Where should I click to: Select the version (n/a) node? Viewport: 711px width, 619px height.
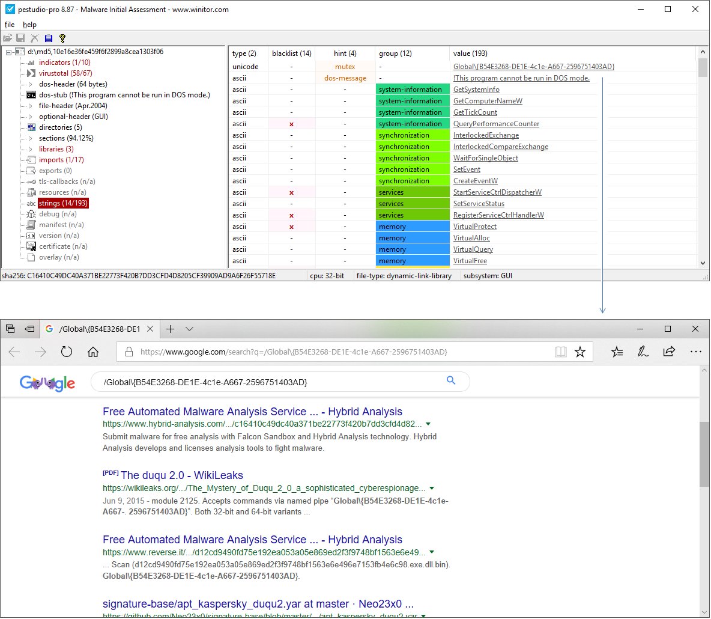coord(59,236)
